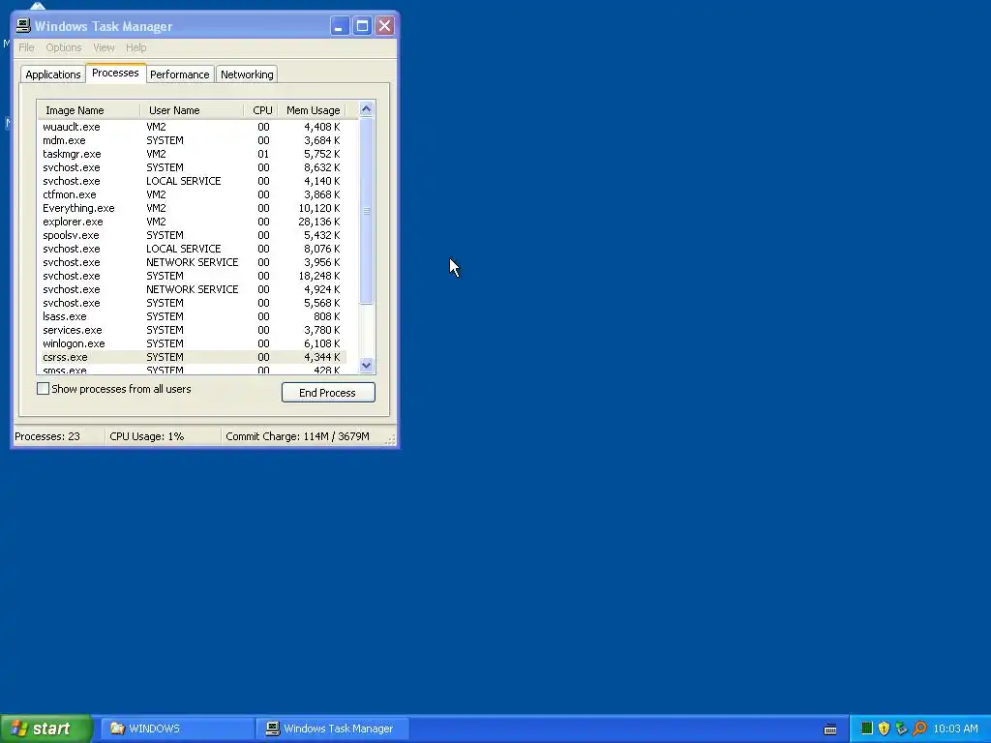Switch to WINDOWS folder taskbar button

pos(177,728)
